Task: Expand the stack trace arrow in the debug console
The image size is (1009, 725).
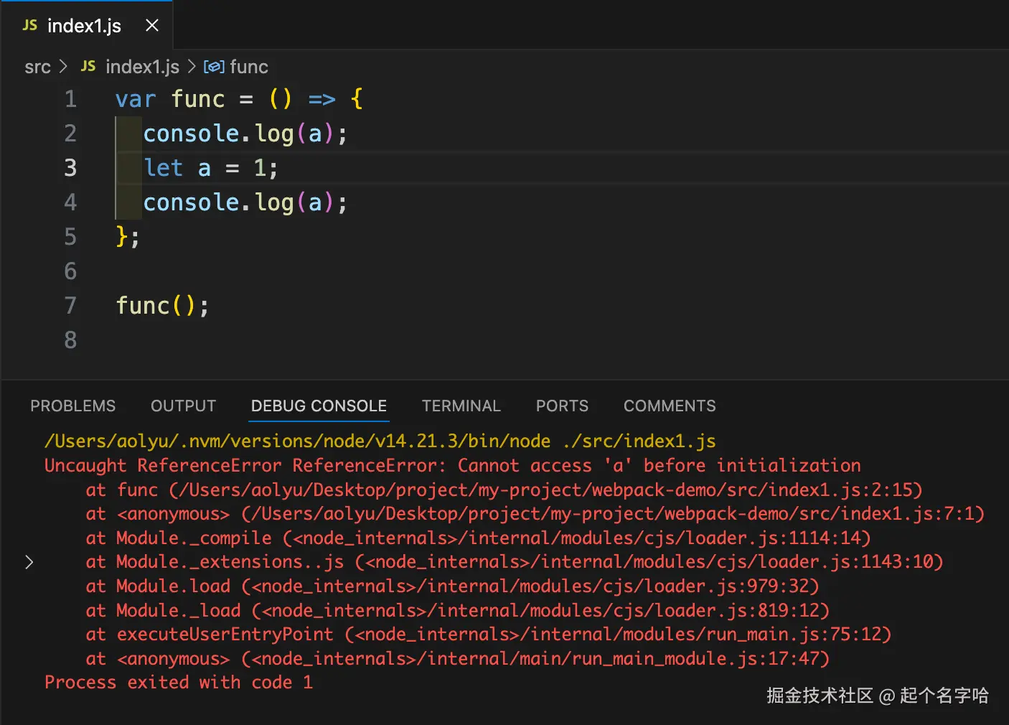Action: coord(29,562)
